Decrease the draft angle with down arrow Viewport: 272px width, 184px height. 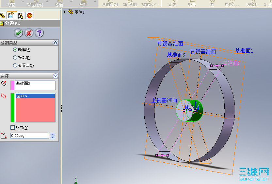pyautogui.click(x=52, y=137)
